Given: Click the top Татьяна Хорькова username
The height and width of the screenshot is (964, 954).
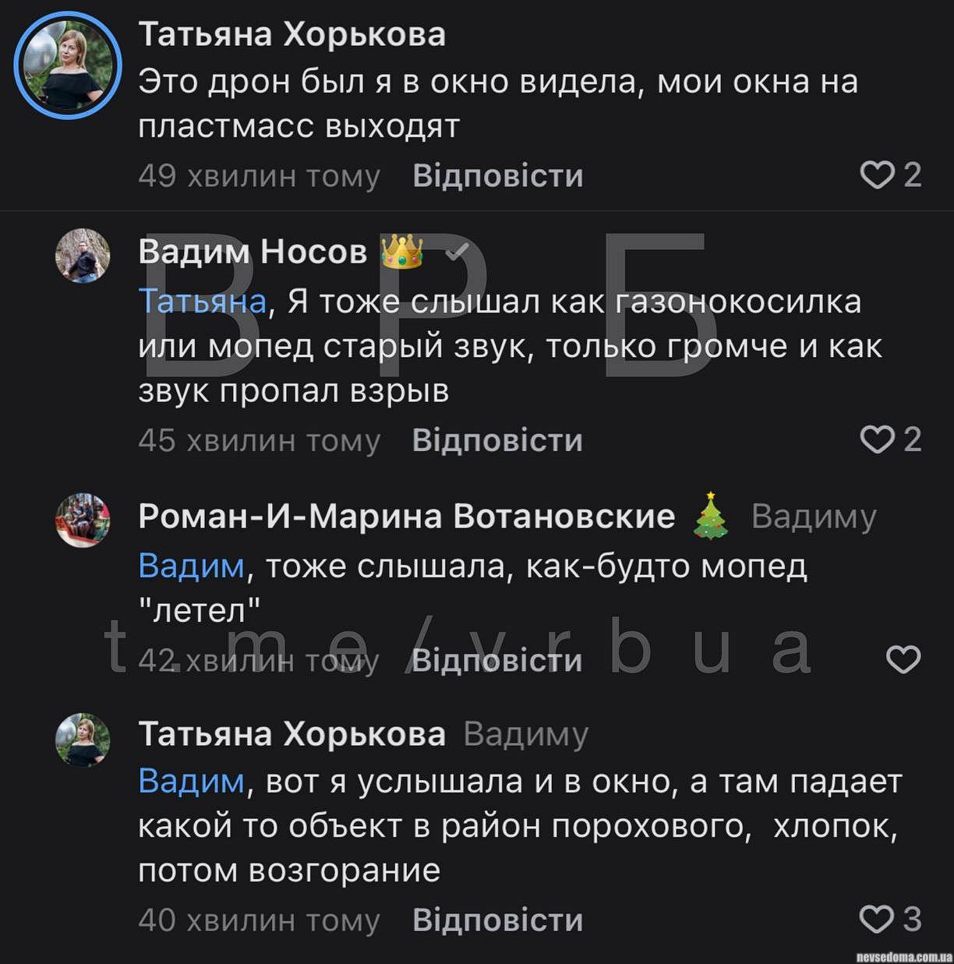Looking at the screenshot, I should [x=291, y=34].
